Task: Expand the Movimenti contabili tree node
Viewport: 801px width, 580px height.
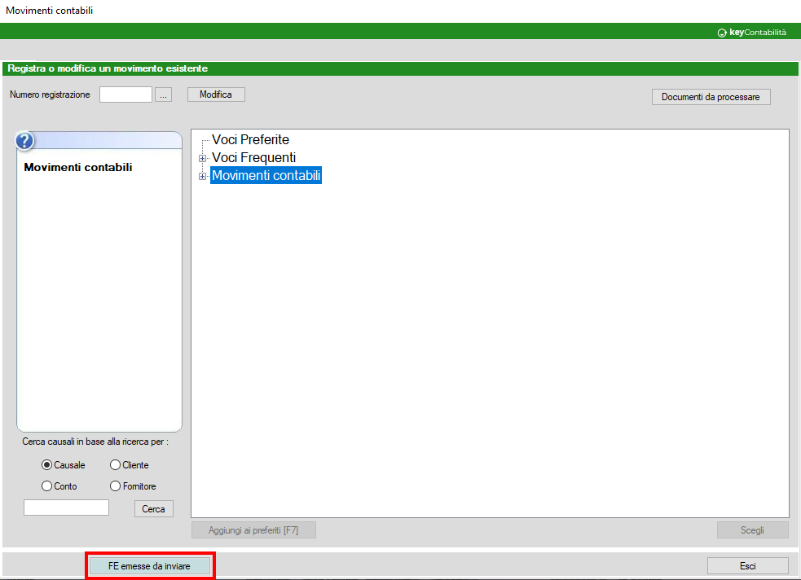Action: coord(202,176)
